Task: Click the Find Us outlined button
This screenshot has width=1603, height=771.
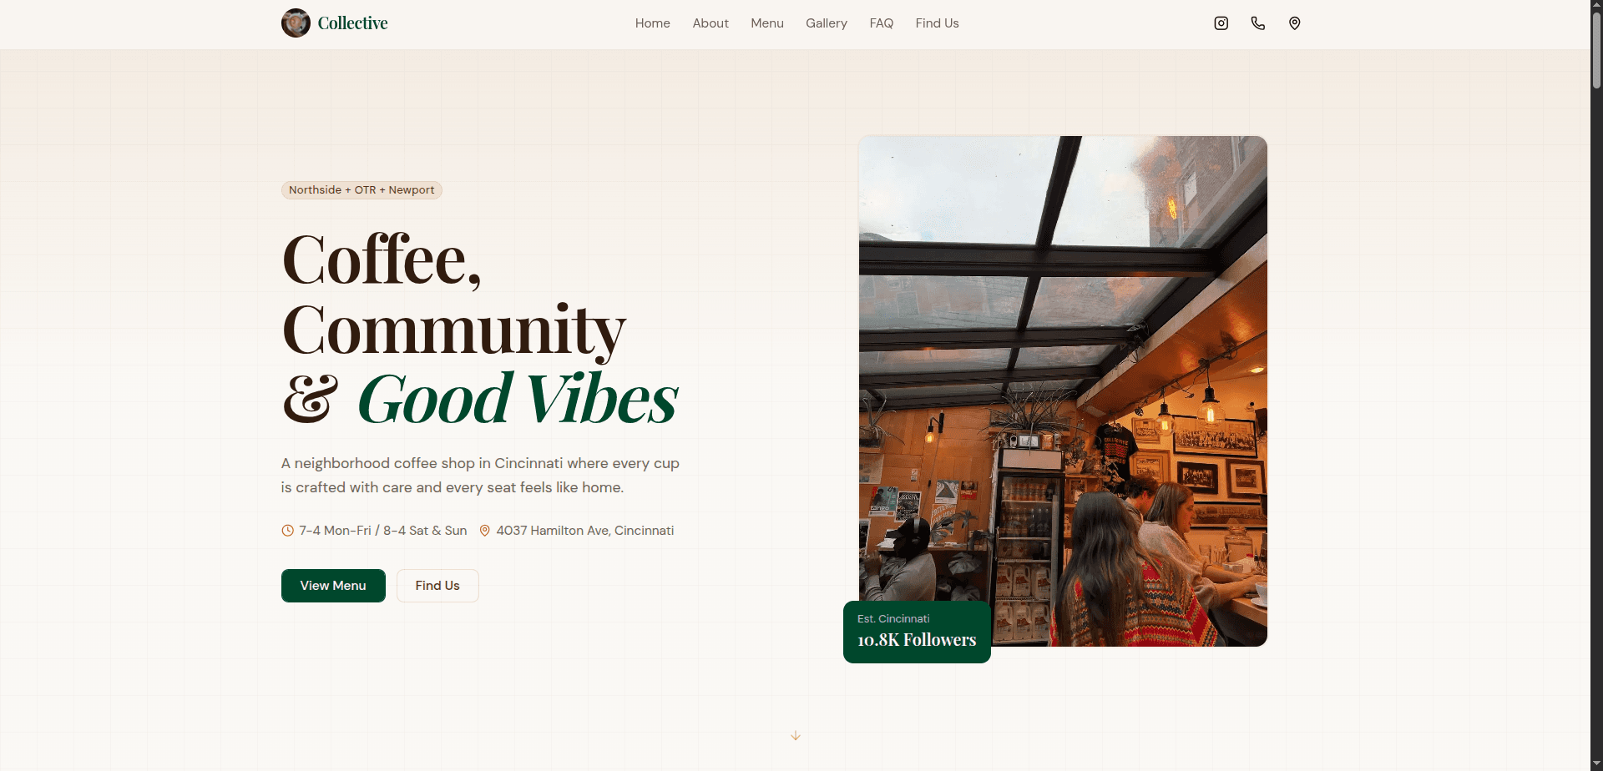Action: (437, 586)
